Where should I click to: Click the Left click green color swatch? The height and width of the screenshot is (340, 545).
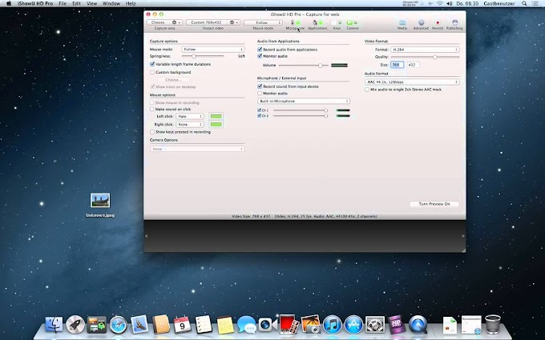point(216,116)
